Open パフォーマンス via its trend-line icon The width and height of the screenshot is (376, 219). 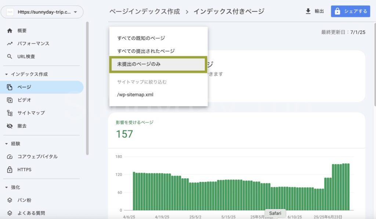(10, 44)
